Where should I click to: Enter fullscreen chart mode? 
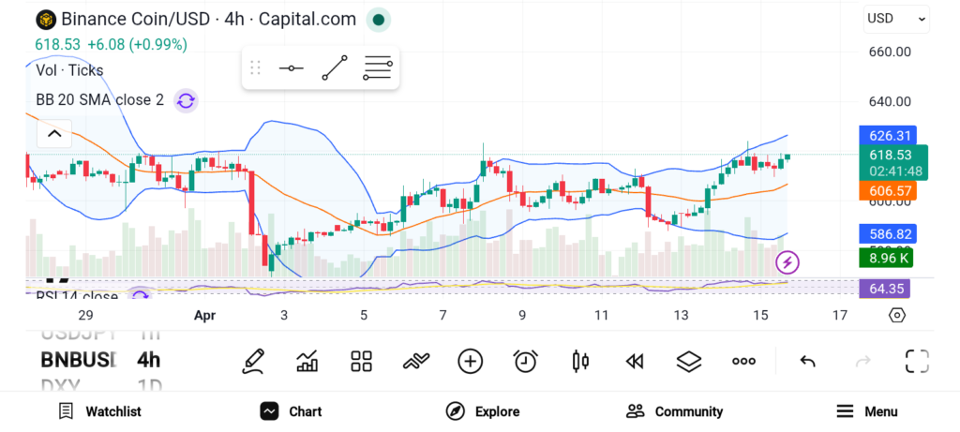pos(916,361)
